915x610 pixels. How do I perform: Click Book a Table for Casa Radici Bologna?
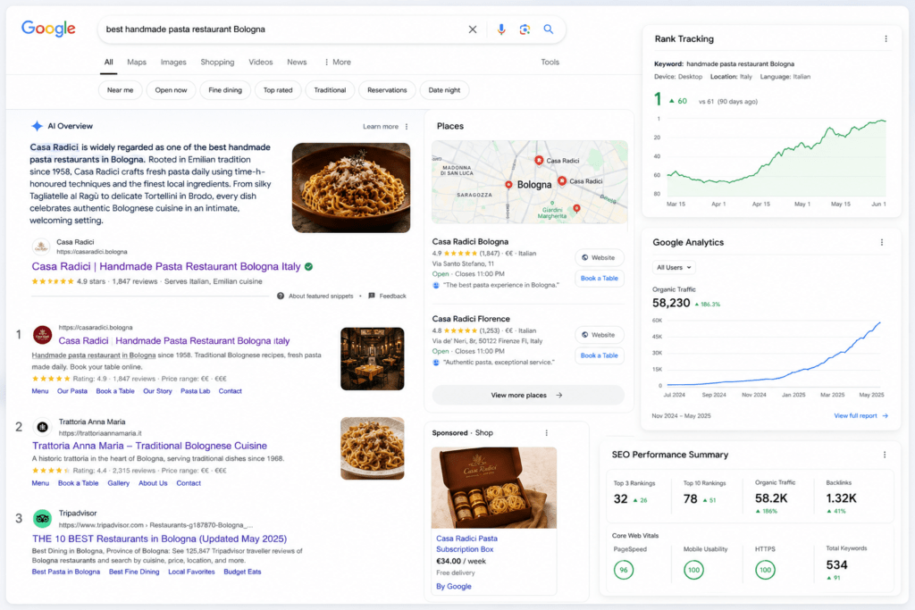[600, 279]
